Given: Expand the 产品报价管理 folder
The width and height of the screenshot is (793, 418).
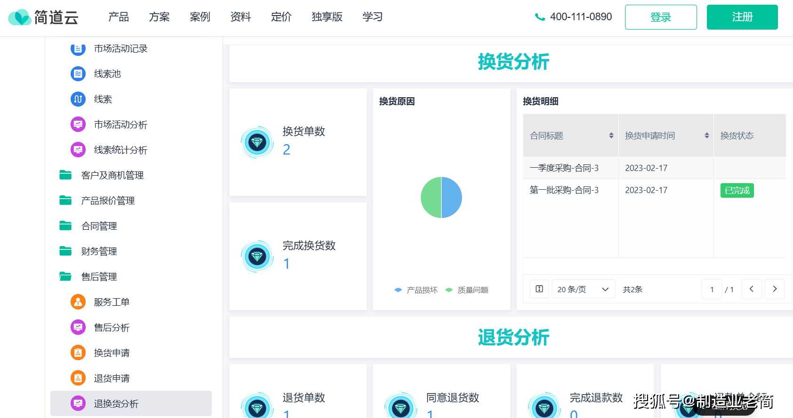Looking at the screenshot, I should click(x=108, y=201).
